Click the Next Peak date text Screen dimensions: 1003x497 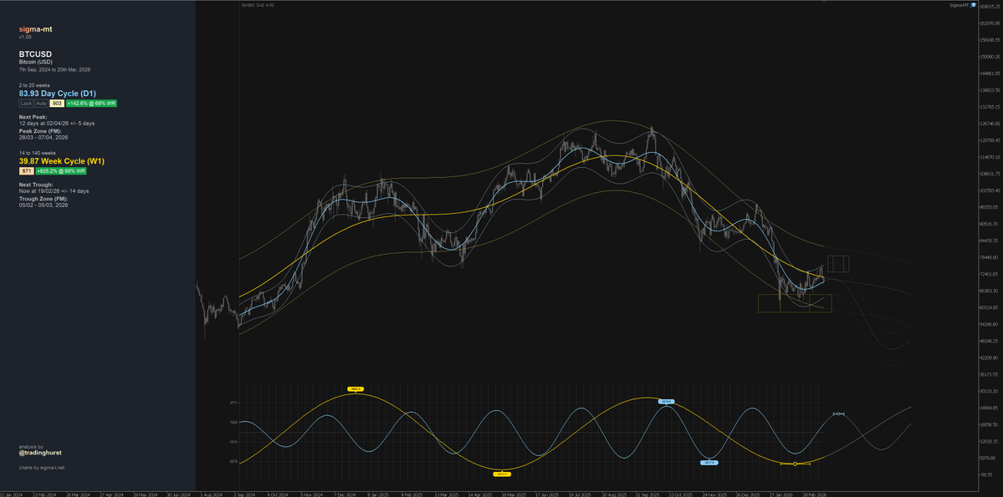point(57,123)
